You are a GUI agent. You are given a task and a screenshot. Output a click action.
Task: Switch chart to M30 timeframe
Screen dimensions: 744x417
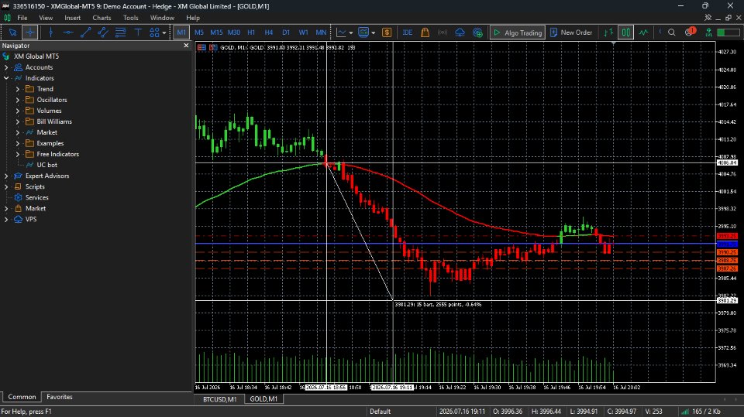[x=234, y=32]
